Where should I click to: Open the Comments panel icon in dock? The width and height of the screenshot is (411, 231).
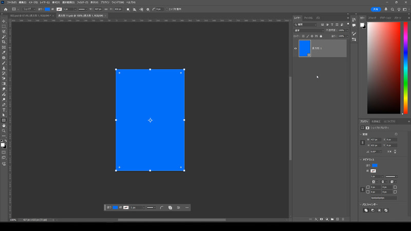(354, 25)
